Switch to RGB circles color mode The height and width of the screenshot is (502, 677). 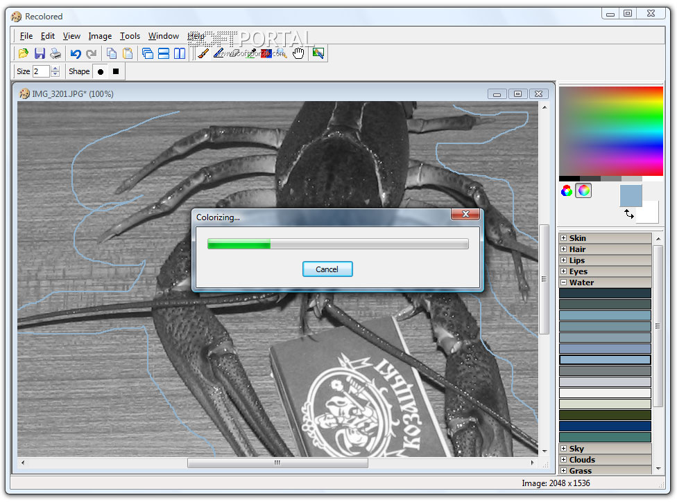tap(567, 190)
